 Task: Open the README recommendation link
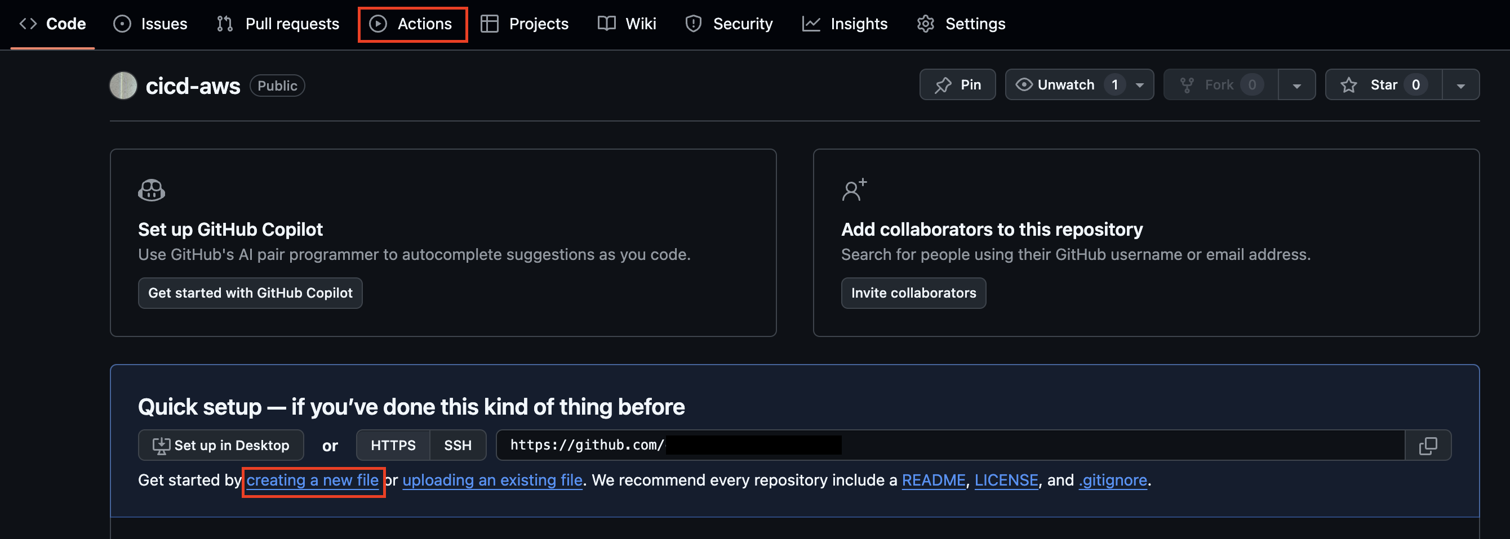coord(933,480)
